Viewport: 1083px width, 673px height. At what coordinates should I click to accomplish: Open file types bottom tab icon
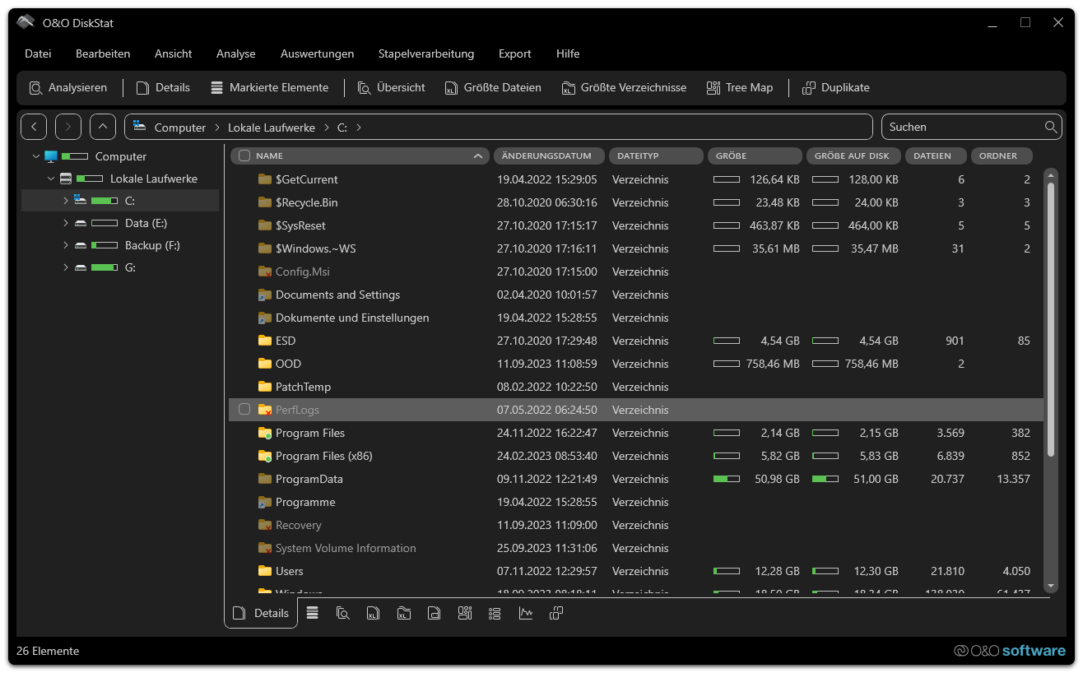[435, 613]
